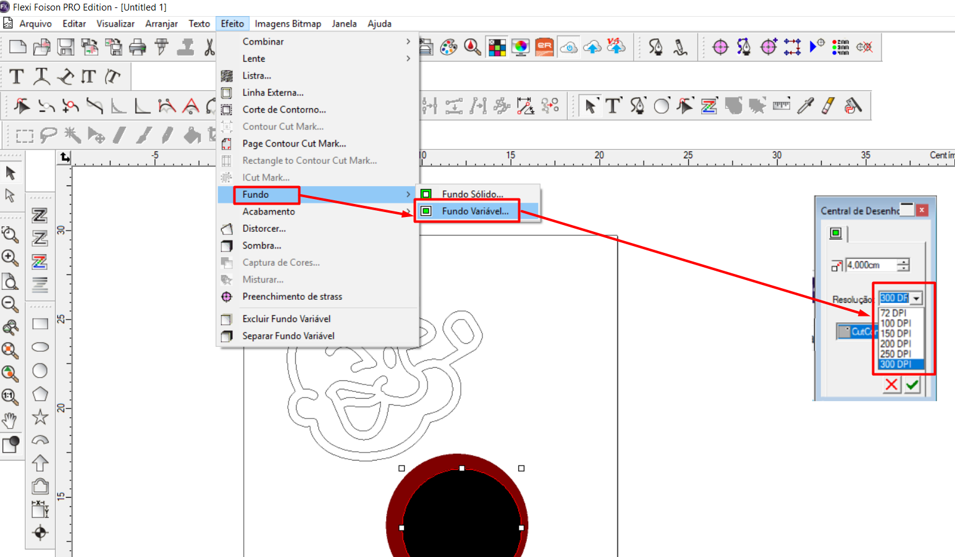Click the 1:1 zoom actual size icon
This screenshot has width=955, height=557.
(x=10, y=397)
